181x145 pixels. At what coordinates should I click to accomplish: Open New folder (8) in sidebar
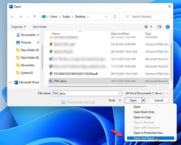tap(30, 58)
